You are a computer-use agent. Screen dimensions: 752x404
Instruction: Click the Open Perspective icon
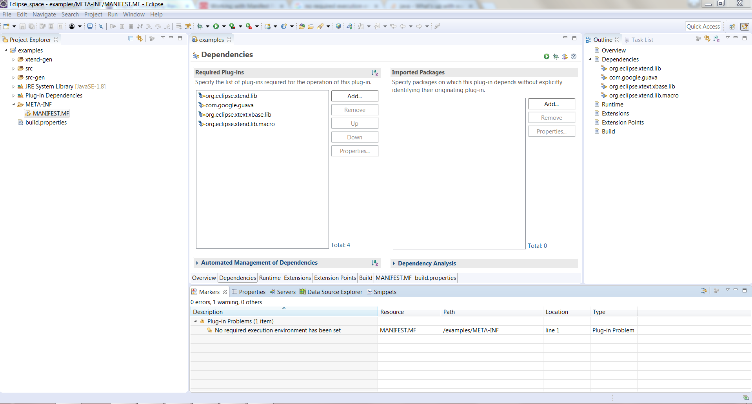click(x=732, y=27)
